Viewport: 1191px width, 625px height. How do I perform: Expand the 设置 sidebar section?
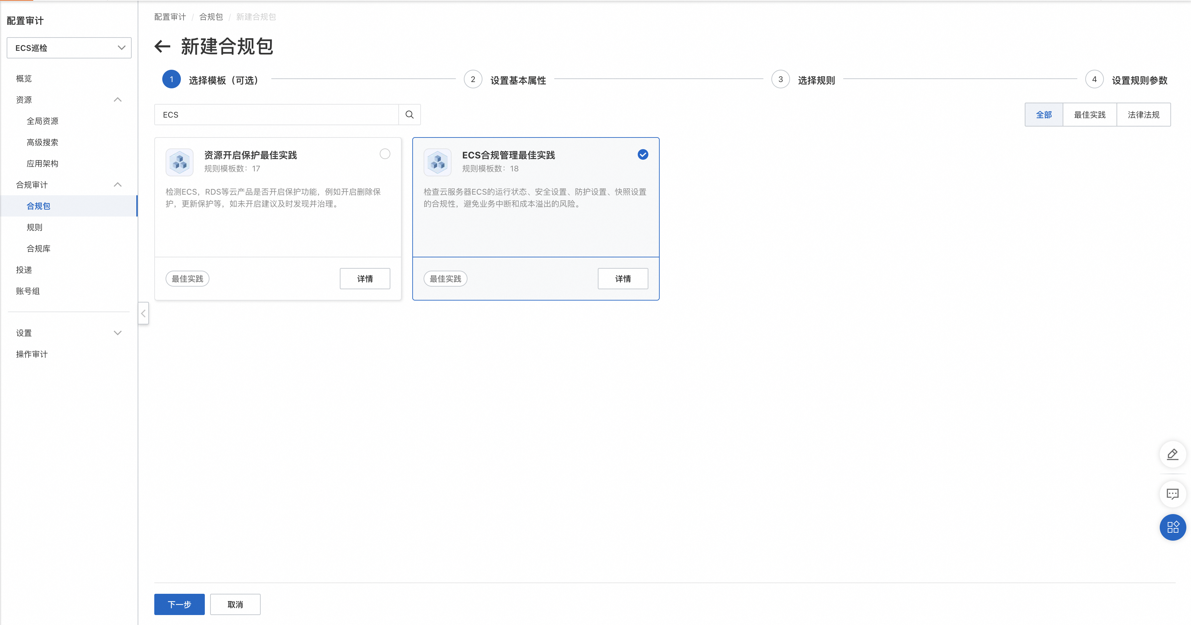pos(117,333)
